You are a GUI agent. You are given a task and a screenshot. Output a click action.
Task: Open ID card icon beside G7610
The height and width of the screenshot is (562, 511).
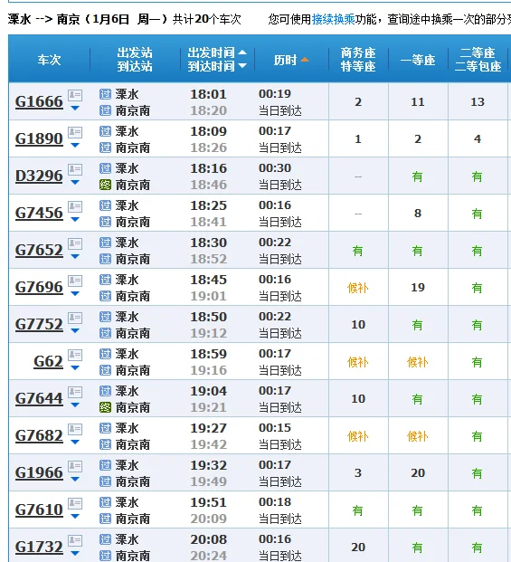click(x=75, y=503)
